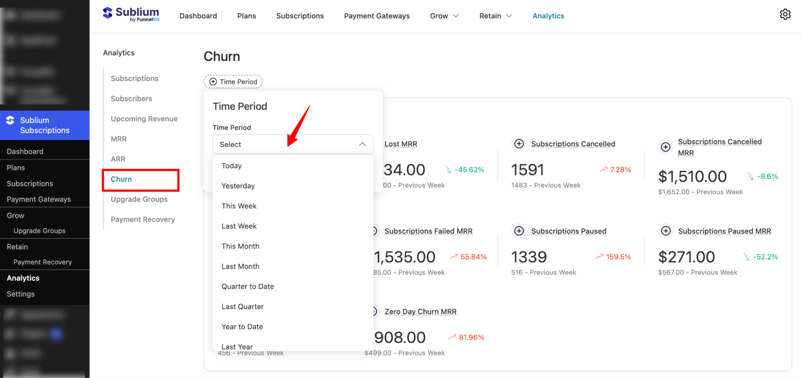Screen dimensions: 801x378
Task: Expand the Retain menu in top navigation
Action: click(495, 16)
